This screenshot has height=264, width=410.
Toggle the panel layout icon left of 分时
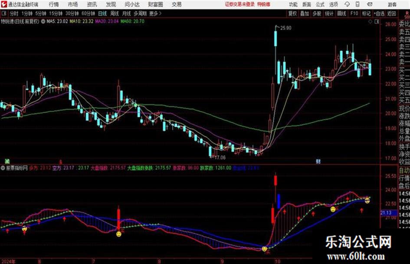click(3, 13)
